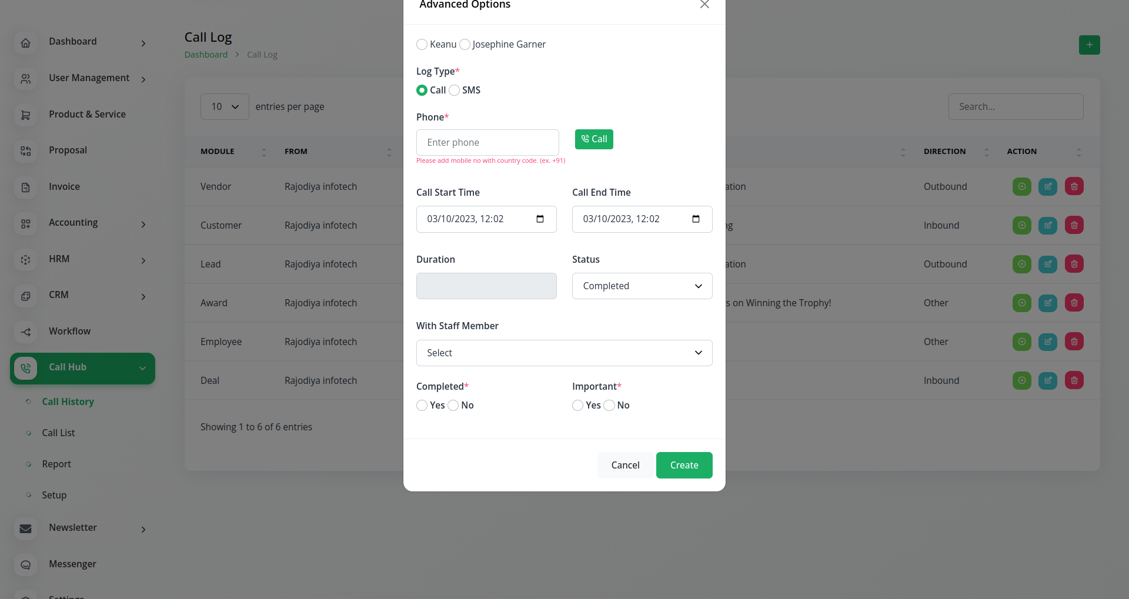The height and width of the screenshot is (599, 1129).
Task: Click the Create button
Action: pos(684,466)
